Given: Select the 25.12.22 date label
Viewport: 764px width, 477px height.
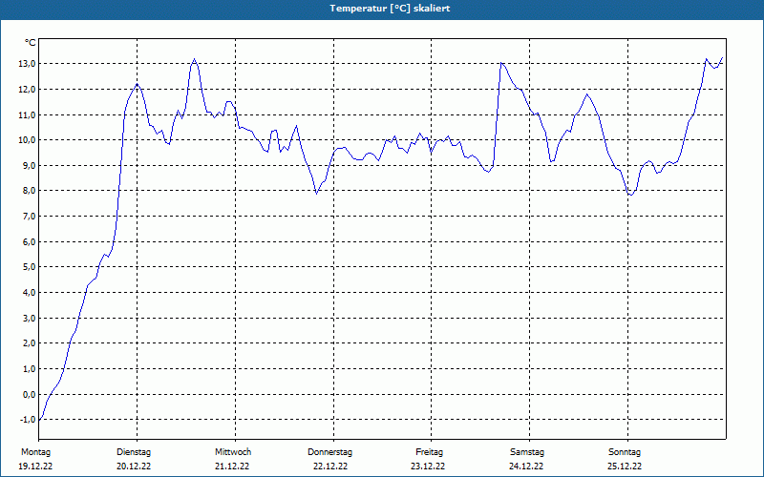Looking at the screenshot, I should (625, 467).
